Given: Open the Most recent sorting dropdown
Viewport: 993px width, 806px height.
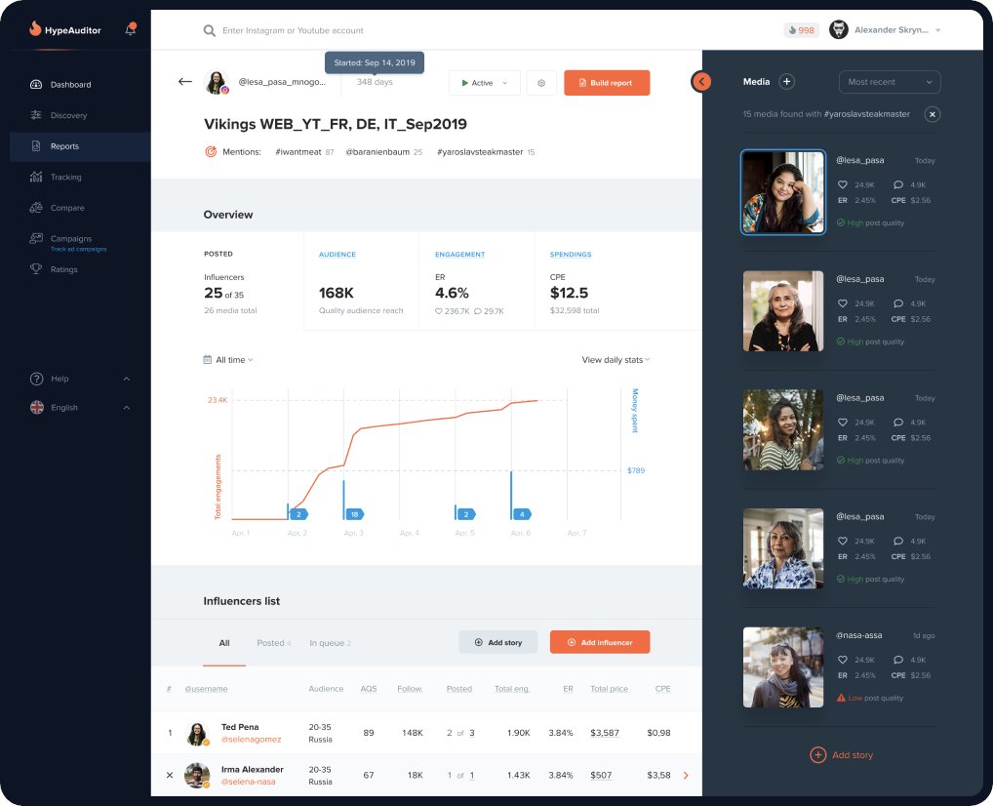Looking at the screenshot, I should coord(889,81).
